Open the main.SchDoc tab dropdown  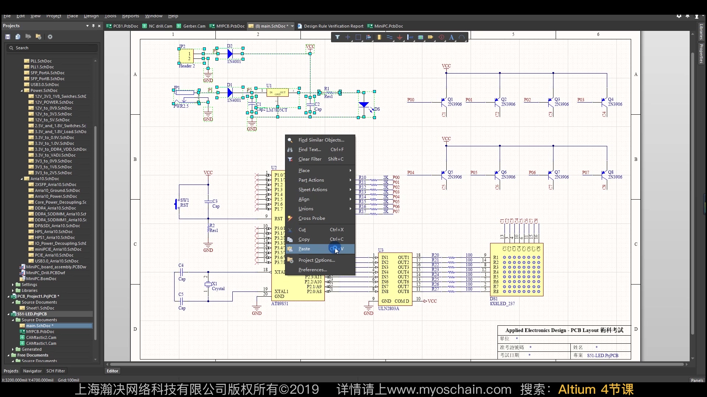(291, 26)
